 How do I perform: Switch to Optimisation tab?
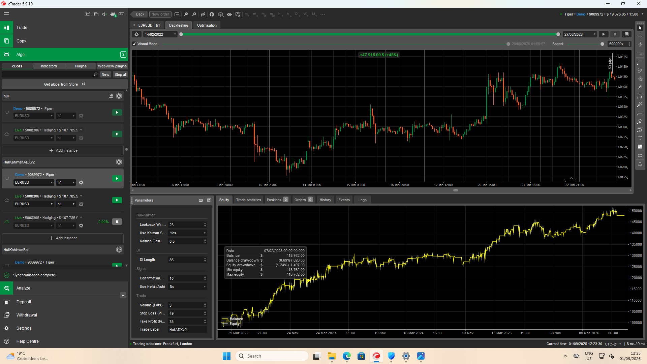coord(207,25)
